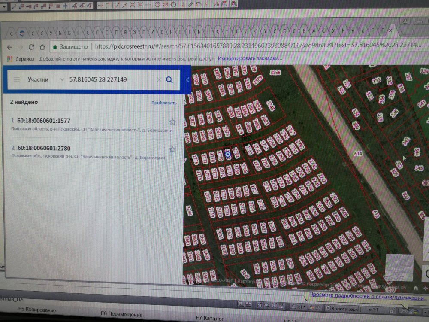429x322 pixels.
Task: Collapse the search results panel with the chevron
Action: click(x=187, y=80)
